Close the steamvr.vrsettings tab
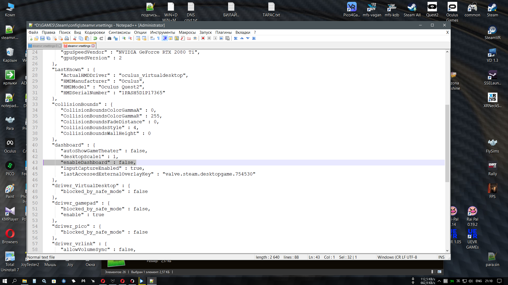The image size is (508, 285). click(x=93, y=46)
